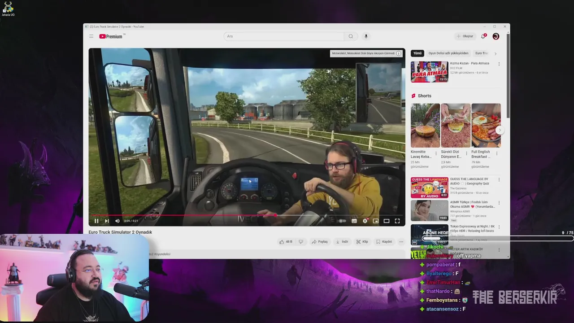Click the Klip scissors button
574x323 pixels.
click(362, 242)
